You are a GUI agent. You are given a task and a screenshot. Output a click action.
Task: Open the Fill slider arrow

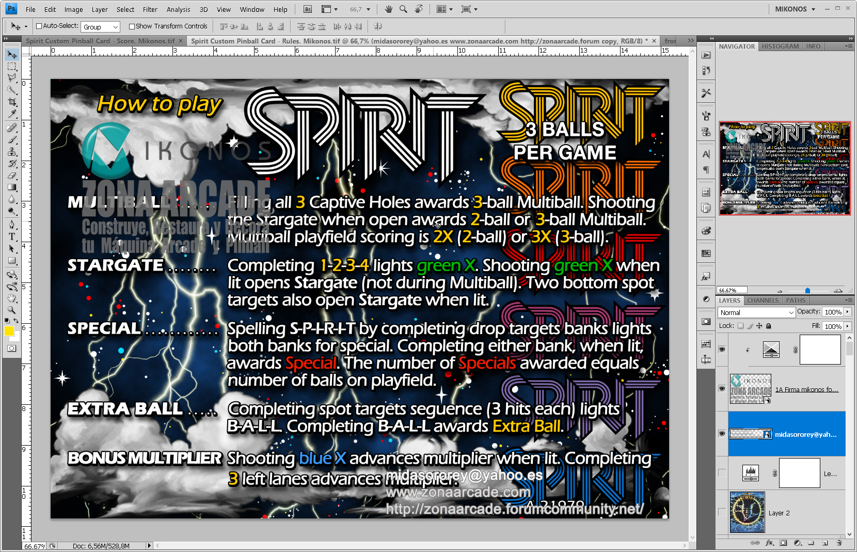point(847,326)
